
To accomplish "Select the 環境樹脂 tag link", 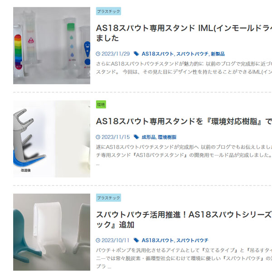I will coord(167,137).
